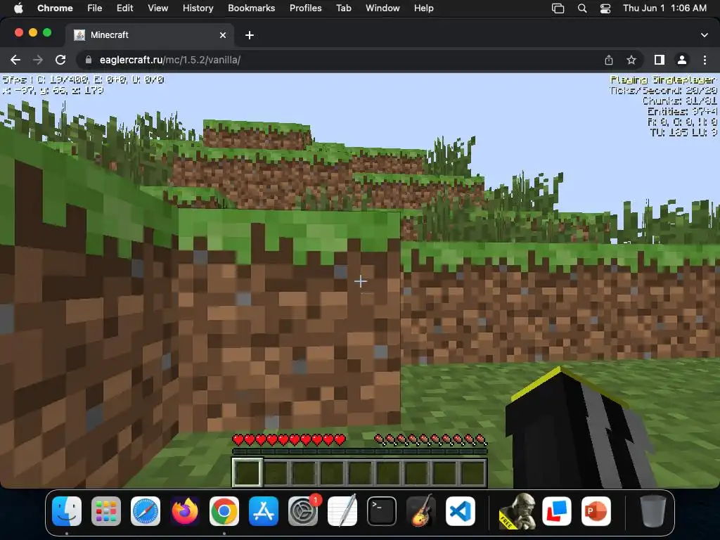Open Launchpad from the Dock
Viewport: 720px width, 540px height.
click(106, 511)
